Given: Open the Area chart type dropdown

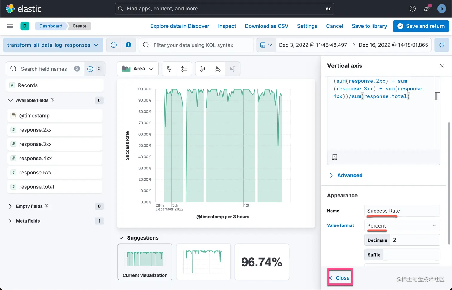Looking at the screenshot, I should click(x=138, y=69).
